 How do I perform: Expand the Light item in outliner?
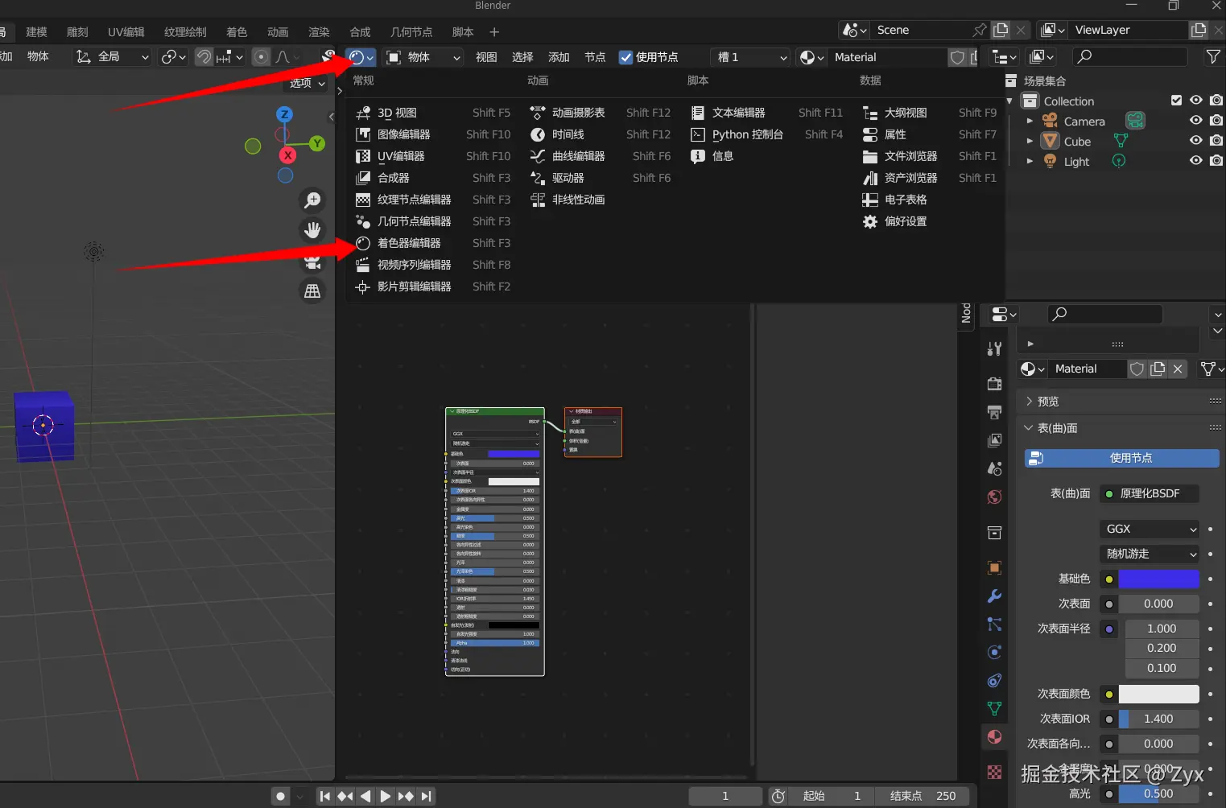[x=1030, y=161]
